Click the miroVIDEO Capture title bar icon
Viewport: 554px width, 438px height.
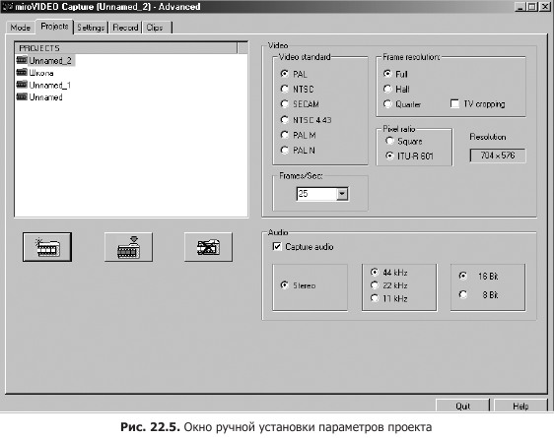[x=8, y=6]
